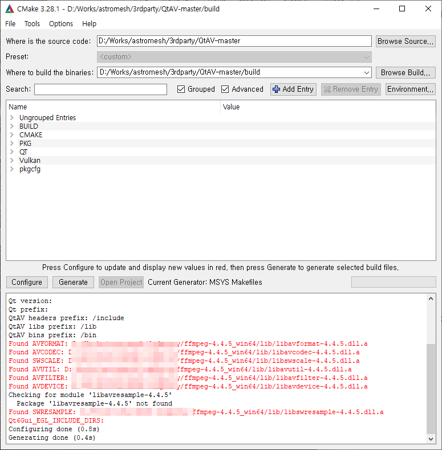Click 'QtAV headers prefix: /include' log line
The width and height of the screenshot is (442, 450).
click(66, 318)
